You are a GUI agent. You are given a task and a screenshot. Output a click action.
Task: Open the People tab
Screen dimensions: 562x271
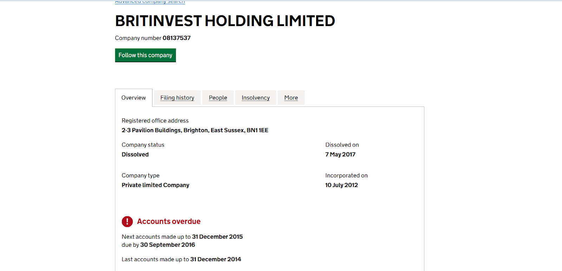218,98
